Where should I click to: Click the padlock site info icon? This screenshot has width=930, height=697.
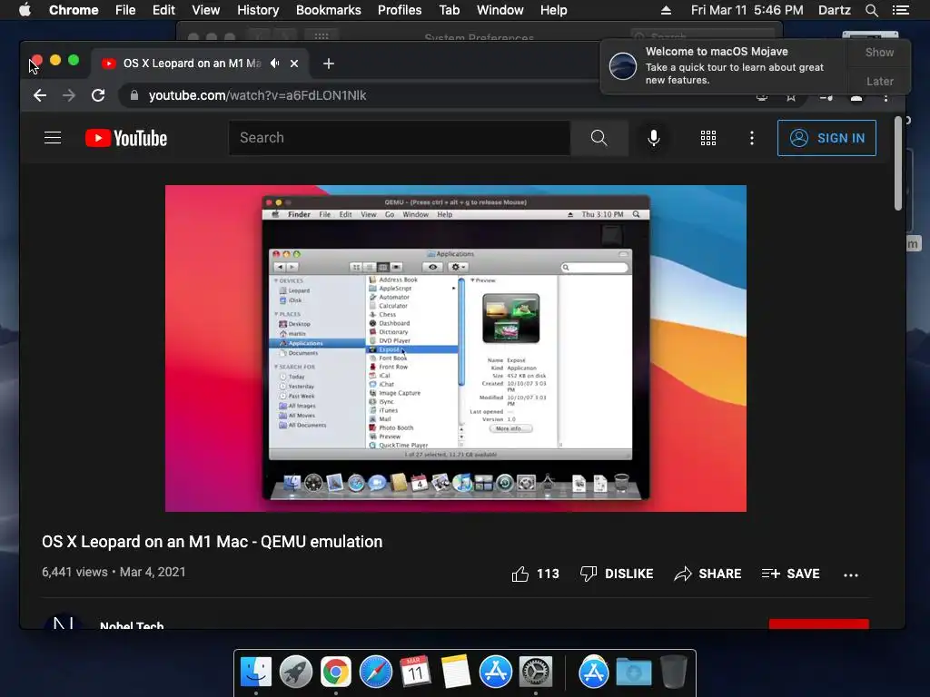[134, 95]
